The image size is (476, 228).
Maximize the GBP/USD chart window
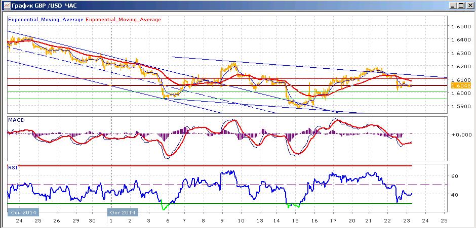point(461,6)
